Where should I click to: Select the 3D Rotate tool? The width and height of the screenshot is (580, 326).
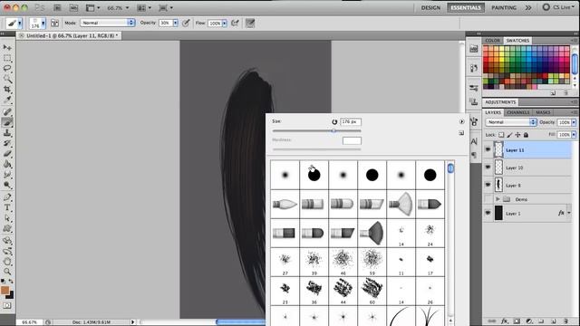point(7,241)
